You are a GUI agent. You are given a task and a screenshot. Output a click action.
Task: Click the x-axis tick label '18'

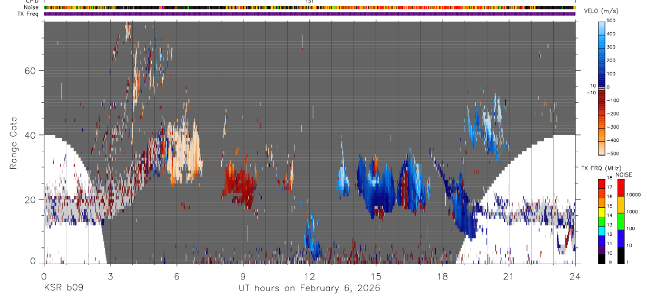(x=442, y=276)
